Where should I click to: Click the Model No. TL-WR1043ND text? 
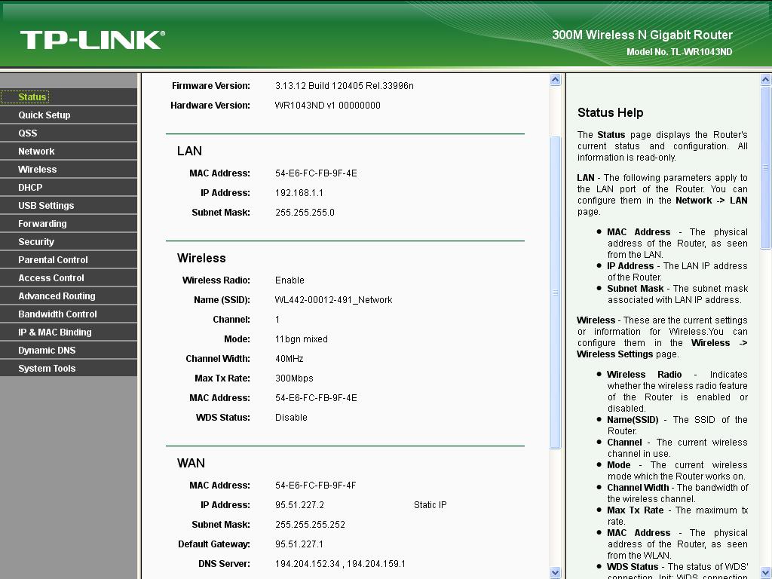pos(679,52)
